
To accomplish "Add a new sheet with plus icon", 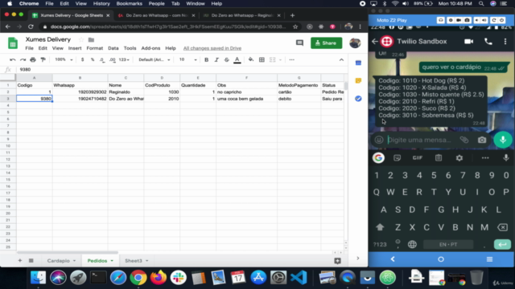I will (x=20, y=260).
